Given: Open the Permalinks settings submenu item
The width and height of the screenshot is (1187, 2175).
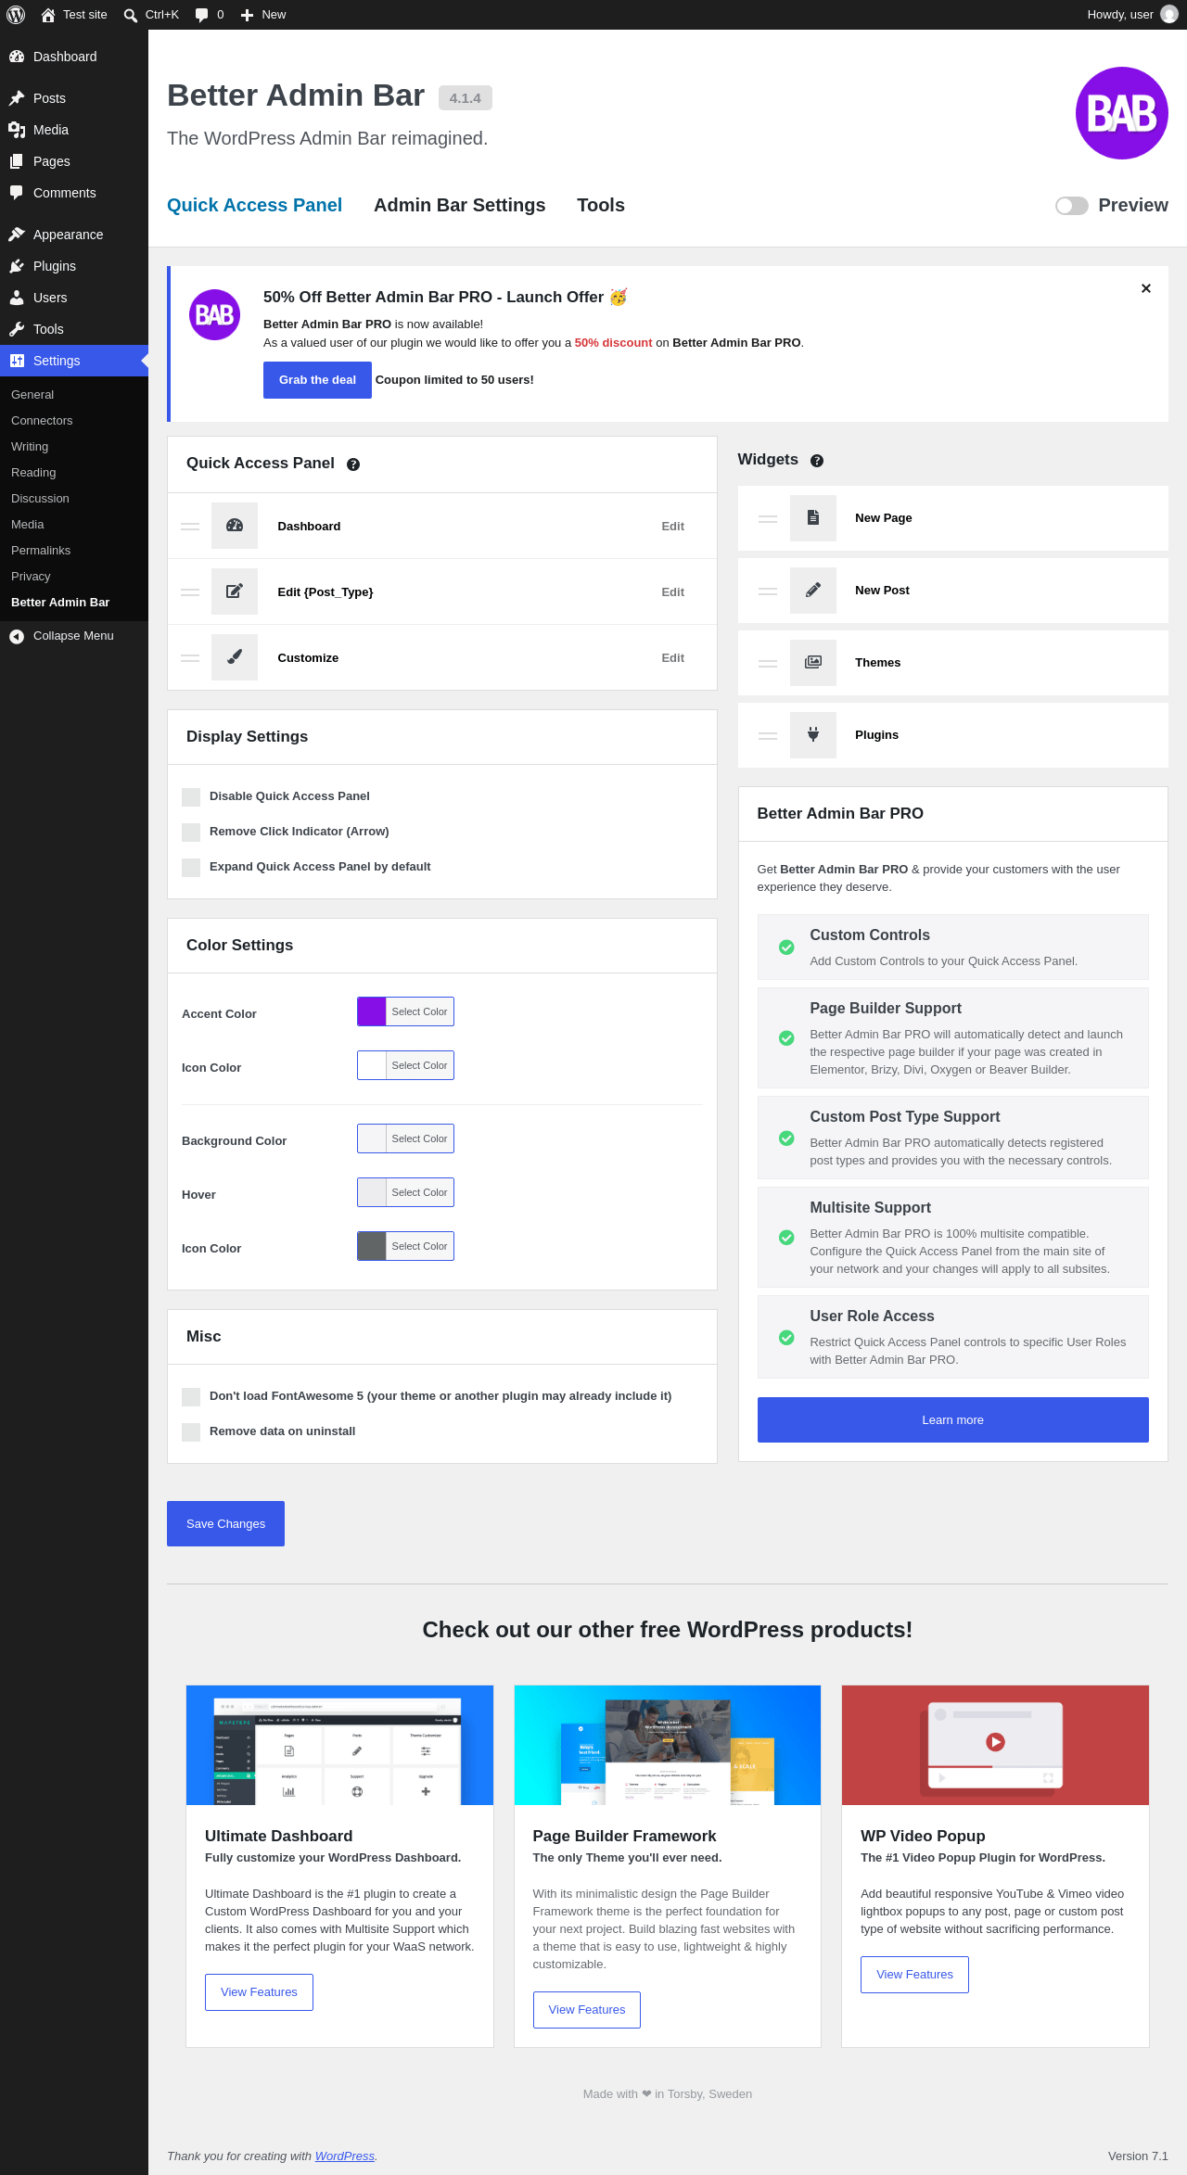Looking at the screenshot, I should 74,551.
